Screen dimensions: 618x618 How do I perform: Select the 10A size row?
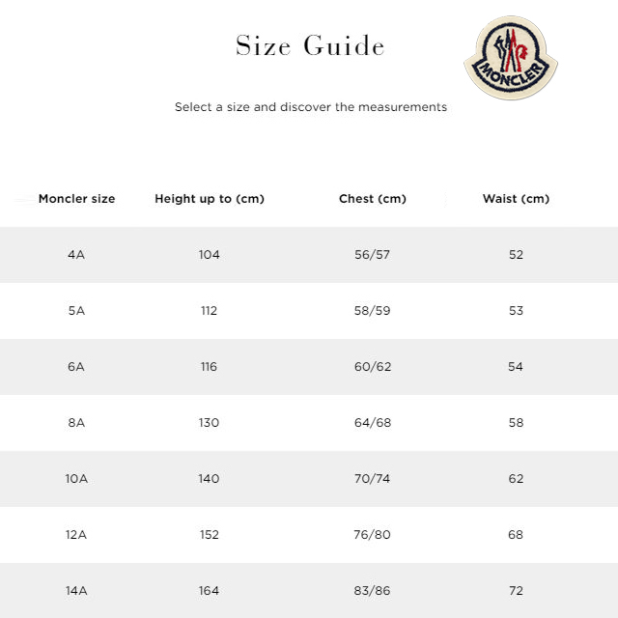coord(76,479)
